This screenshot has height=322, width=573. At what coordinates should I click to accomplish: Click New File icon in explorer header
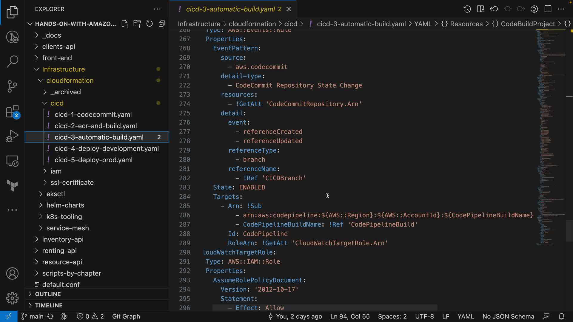coord(125,24)
